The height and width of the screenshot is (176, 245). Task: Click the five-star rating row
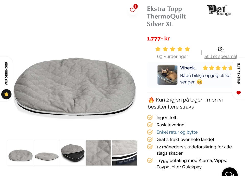coord(173,49)
